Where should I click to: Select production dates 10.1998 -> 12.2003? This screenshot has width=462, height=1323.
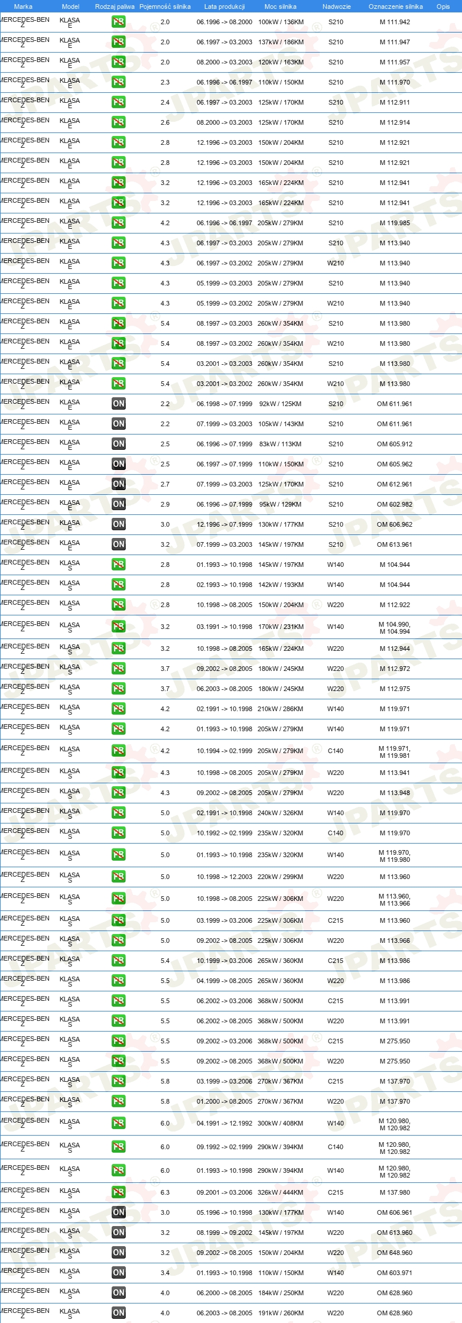click(225, 877)
